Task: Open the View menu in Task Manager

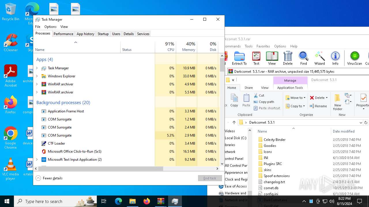Action: tap(64, 27)
